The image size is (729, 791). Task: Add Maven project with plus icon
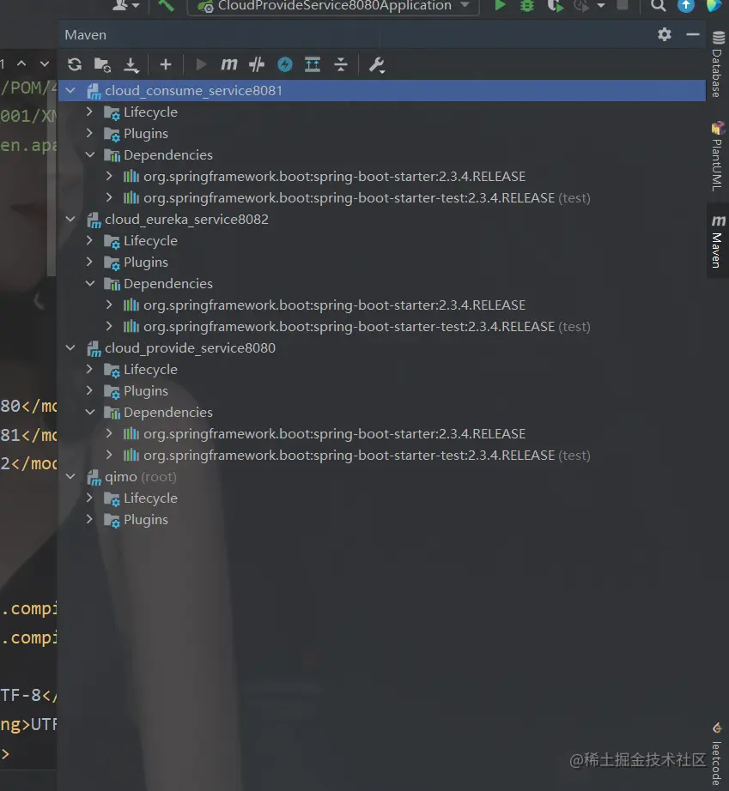(x=166, y=64)
